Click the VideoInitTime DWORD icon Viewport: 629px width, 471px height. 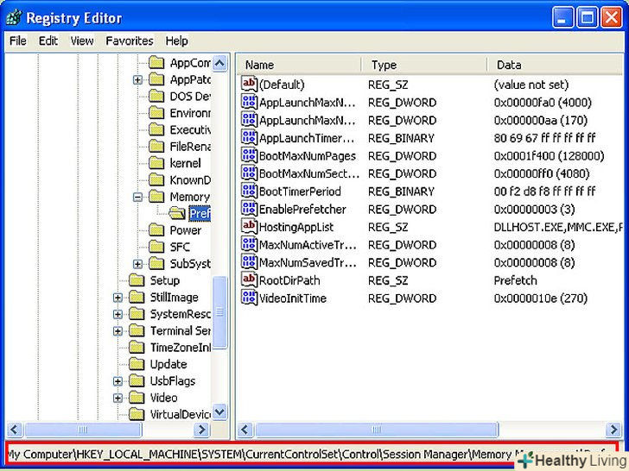(x=249, y=298)
